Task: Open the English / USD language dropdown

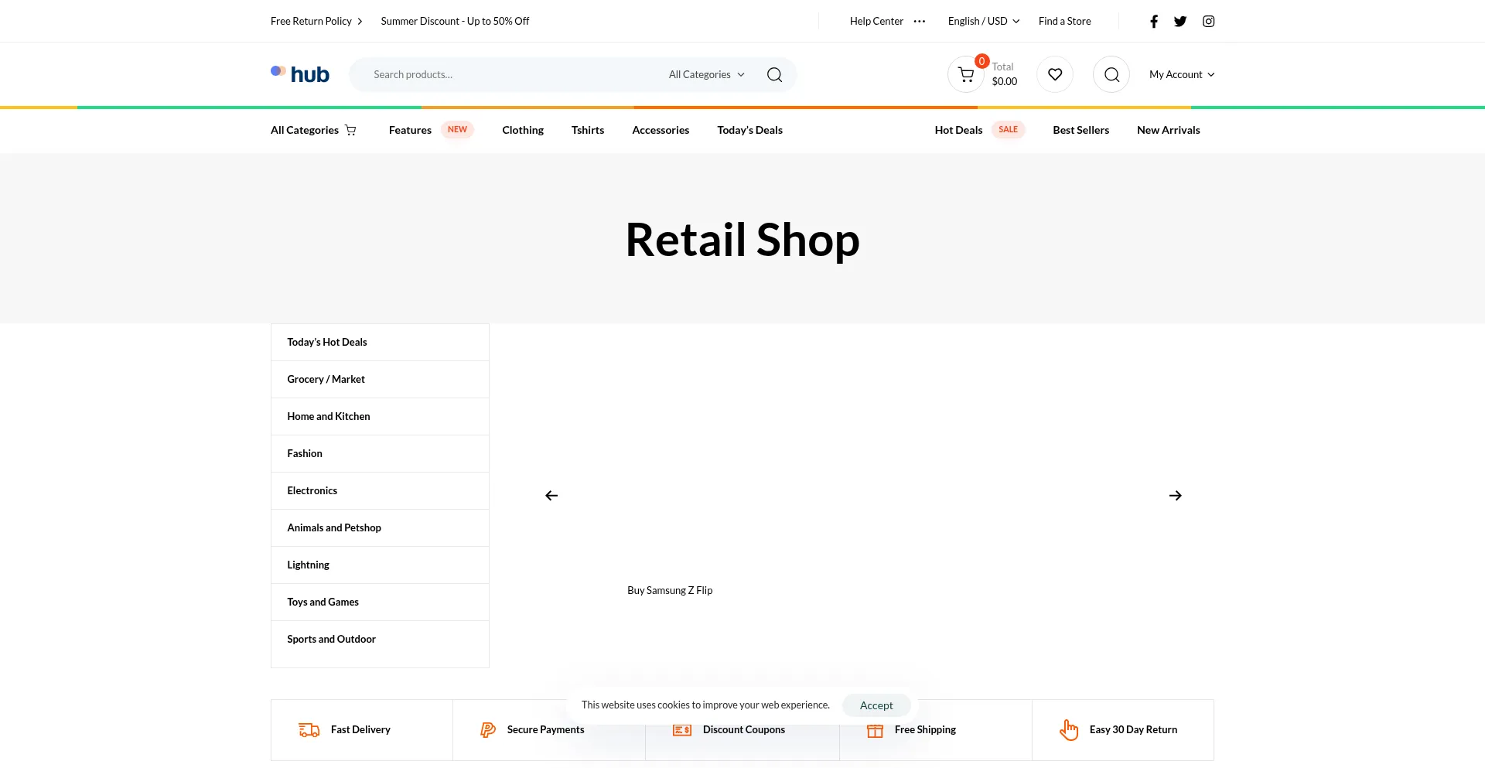Action: click(983, 22)
